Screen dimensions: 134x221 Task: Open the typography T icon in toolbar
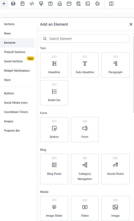(x=50, y=4)
